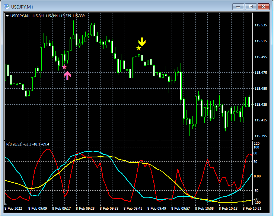
Task: Click the 8 Feb 09:57 time label
Action: [x=181, y=209]
